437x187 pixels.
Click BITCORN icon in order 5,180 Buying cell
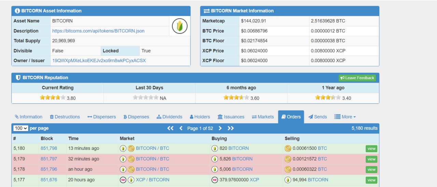coord(215,148)
